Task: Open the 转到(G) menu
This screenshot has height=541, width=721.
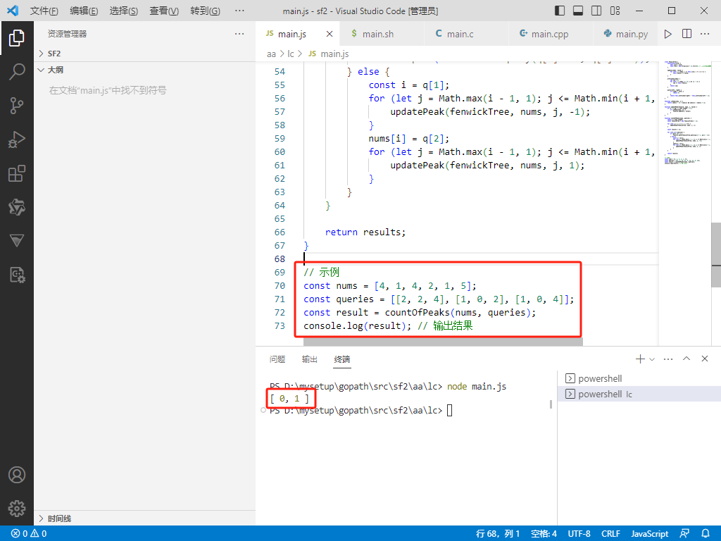Action: tap(205, 11)
